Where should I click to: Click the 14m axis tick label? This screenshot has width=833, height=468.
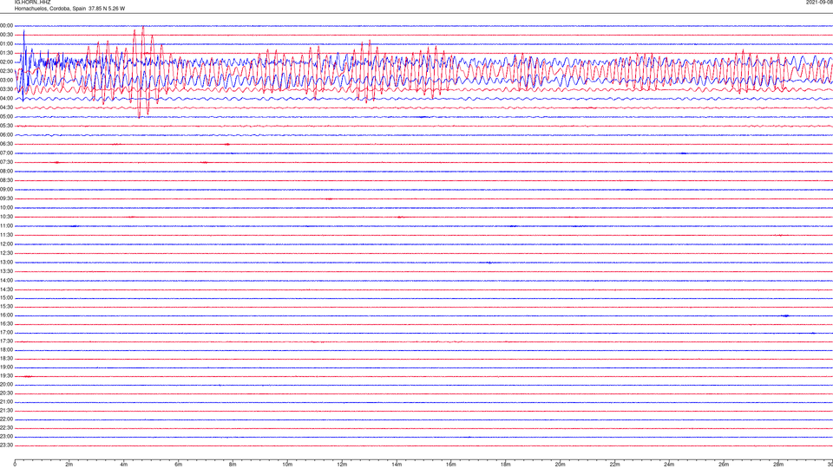click(397, 465)
